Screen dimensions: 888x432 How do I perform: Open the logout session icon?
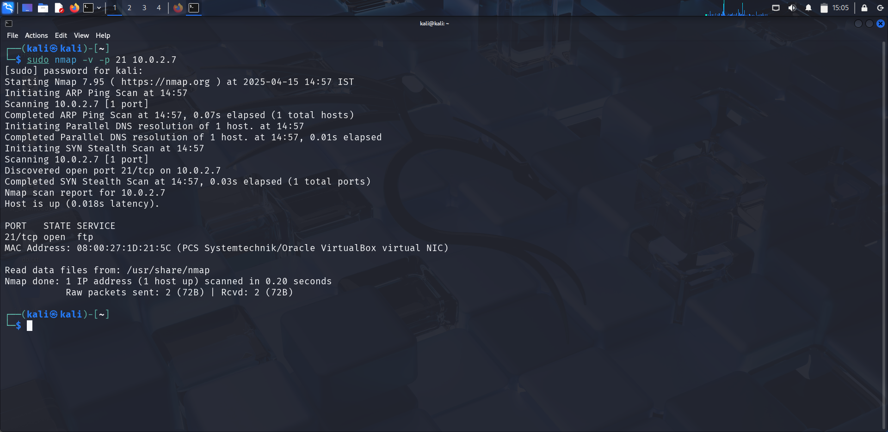[x=880, y=8]
